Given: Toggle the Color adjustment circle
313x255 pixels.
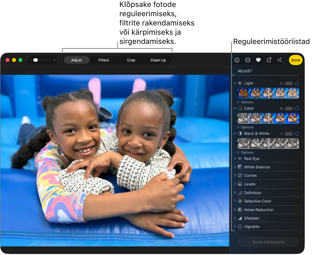Looking at the screenshot, I should tap(297, 109).
